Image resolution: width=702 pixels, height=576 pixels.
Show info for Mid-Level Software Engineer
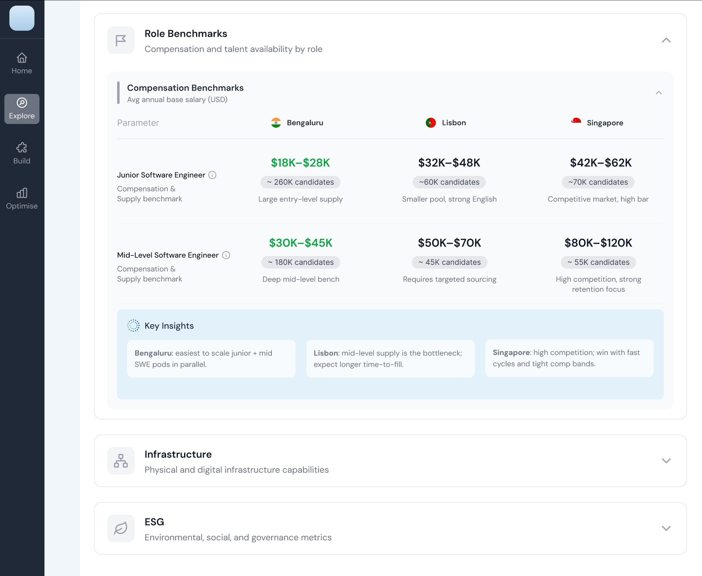pyautogui.click(x=226, y=255)
